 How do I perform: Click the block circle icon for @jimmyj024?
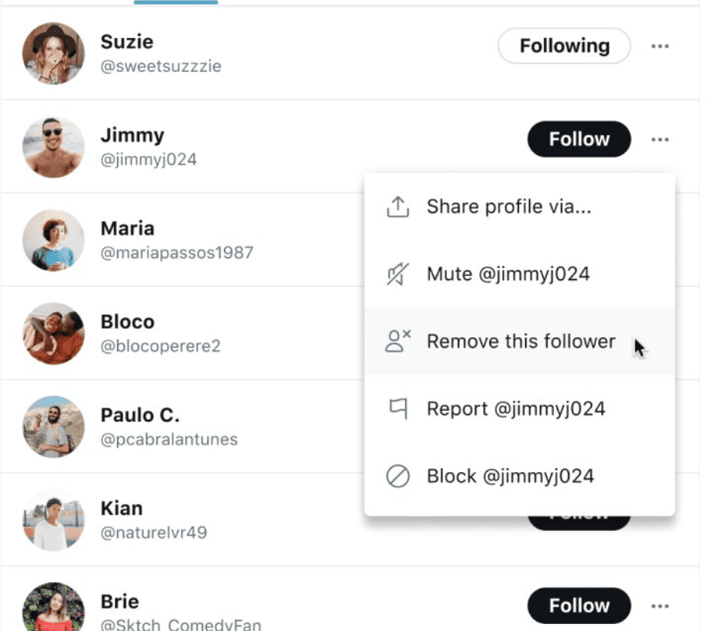(x=397, y=476)
